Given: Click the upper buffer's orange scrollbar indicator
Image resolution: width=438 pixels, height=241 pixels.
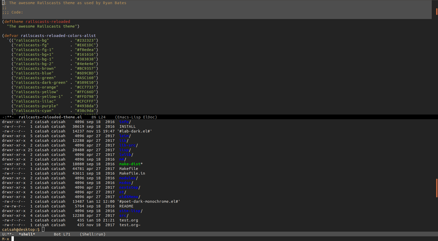Looking at the screenshot, I should pos(437,11).
